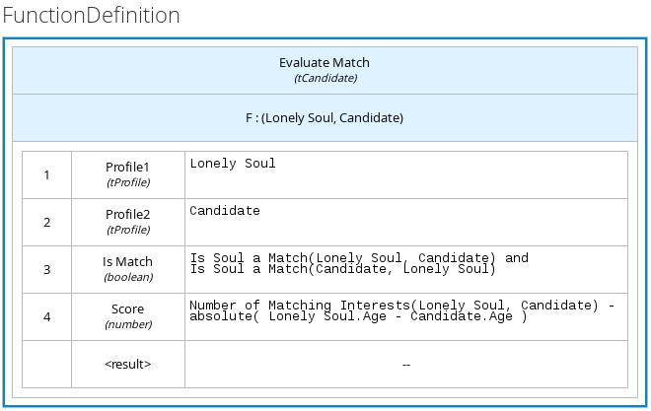The width and height of the screenshot is (651, 411).
Task: Click the tCandidate data type label
Action: [325, 78]
